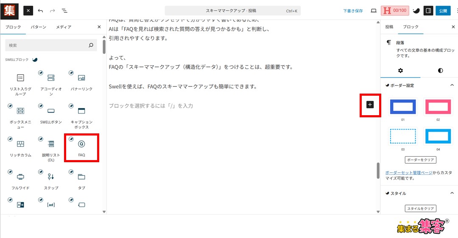
Task: Insert the [ad] ad tag block
Action: (x=51, y=205)
